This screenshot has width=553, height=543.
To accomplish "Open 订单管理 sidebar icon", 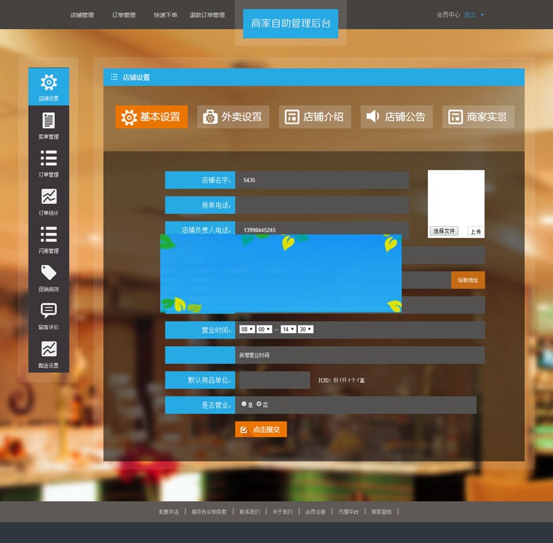I will [x=48, y=163].
